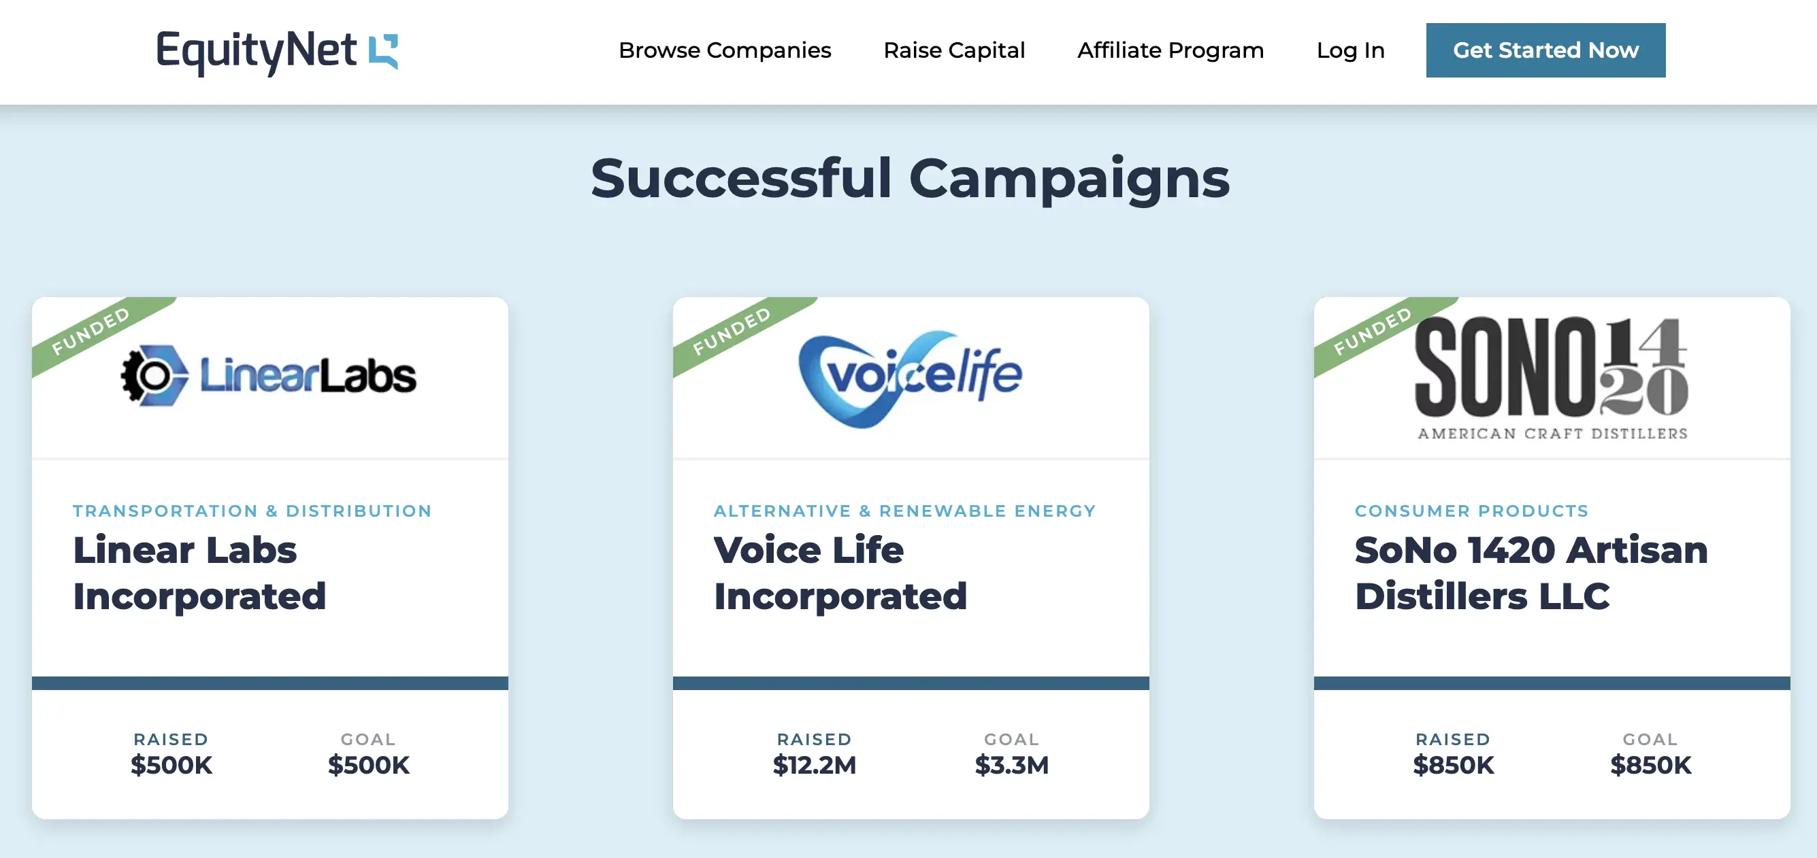Open the Linear Labs Incorporated title
The width and height of the screenshot is (1817, 858).
[199, 572]
